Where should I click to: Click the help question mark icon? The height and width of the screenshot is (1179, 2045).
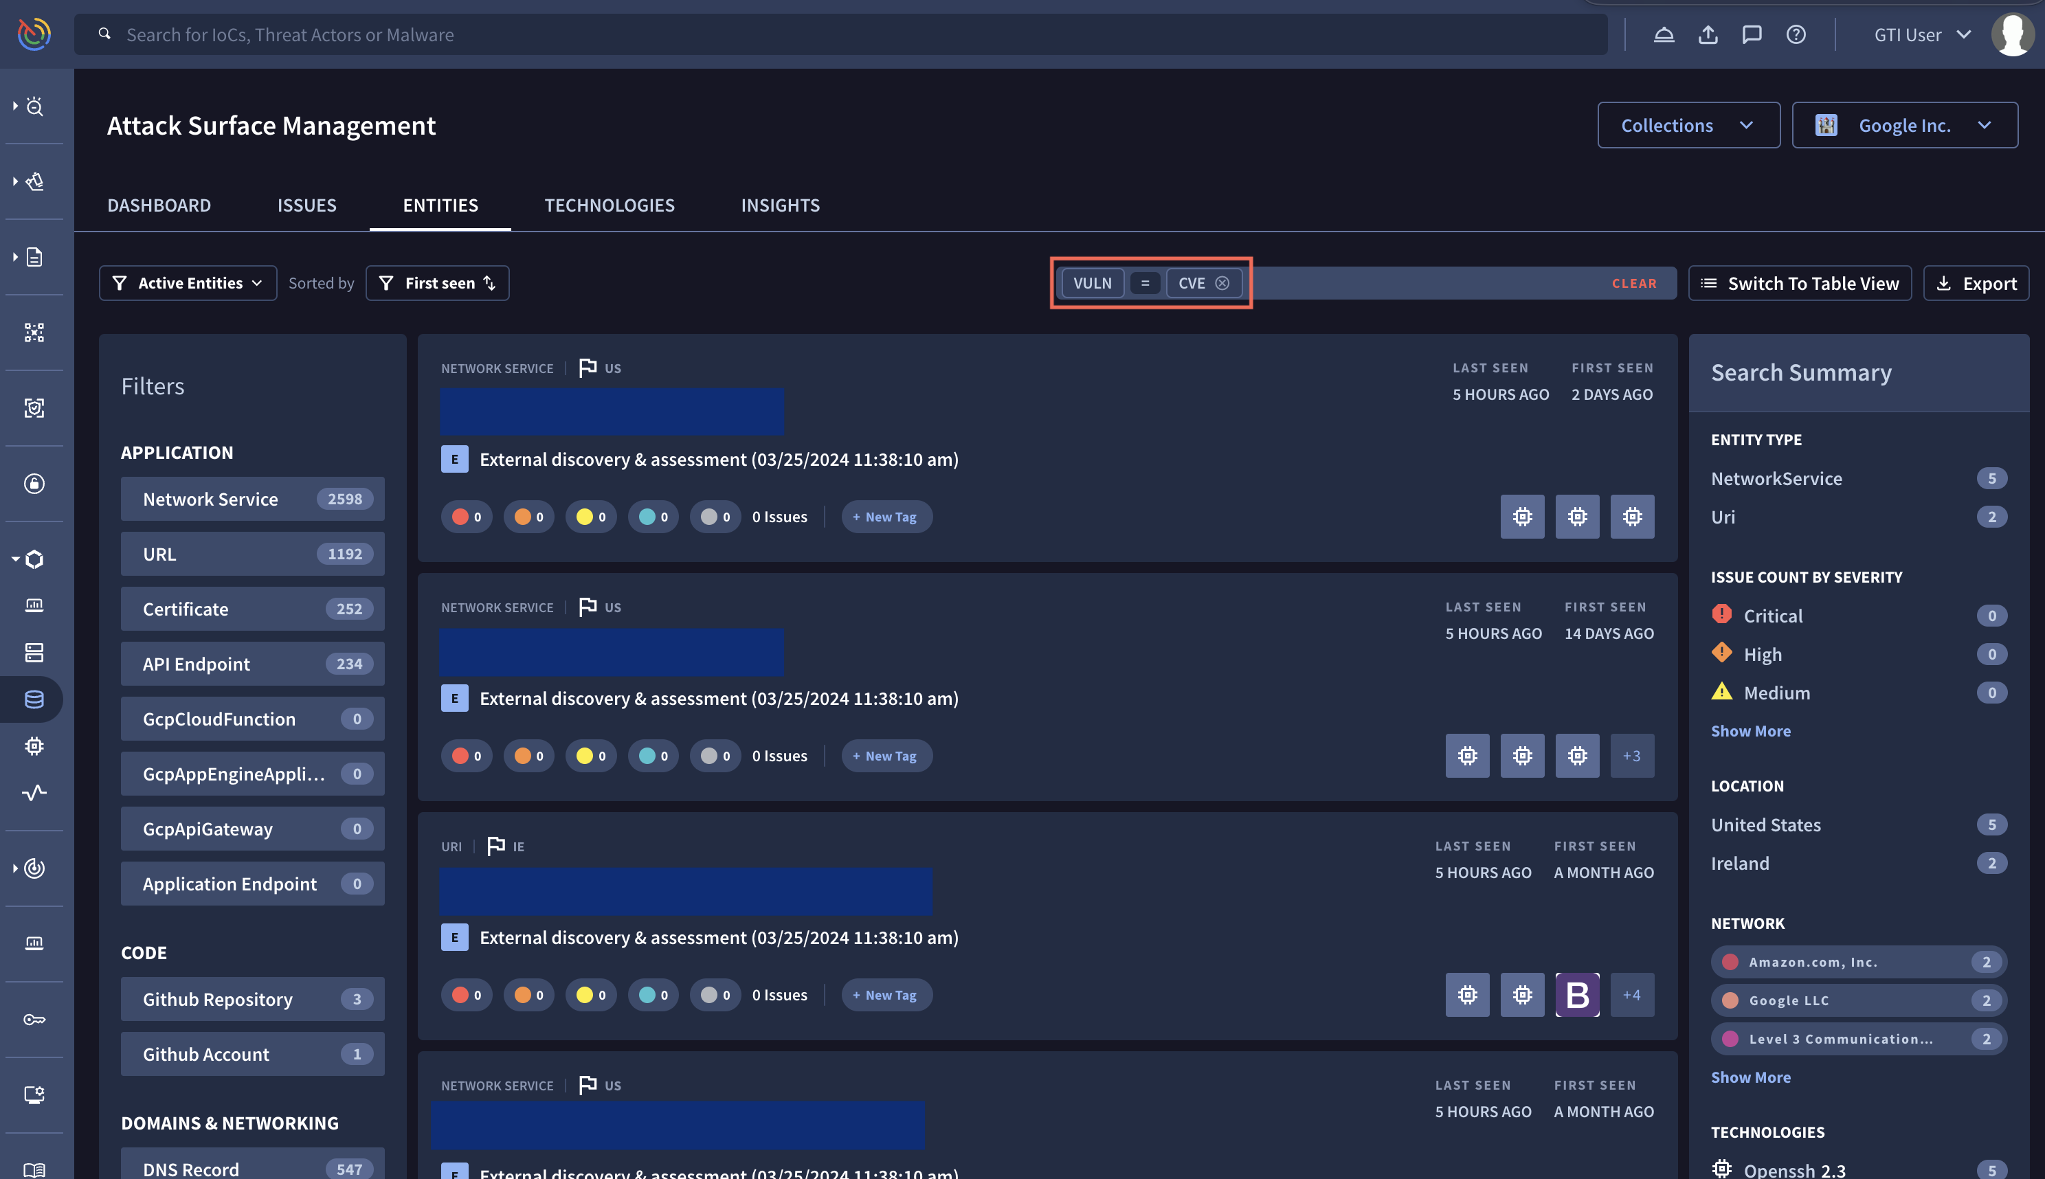[x=1796, y=34]
